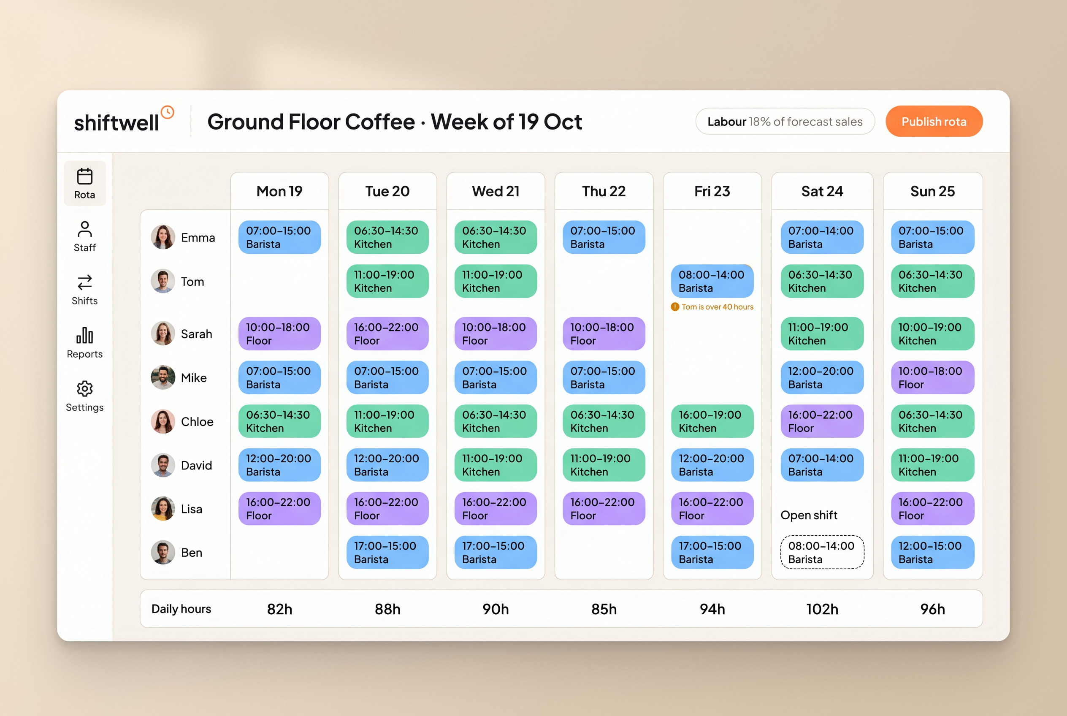1067x716 pixels.
Task: Select Mike's Sunday 10:00–18:00 Floor shift
Action: click(932, 378)
